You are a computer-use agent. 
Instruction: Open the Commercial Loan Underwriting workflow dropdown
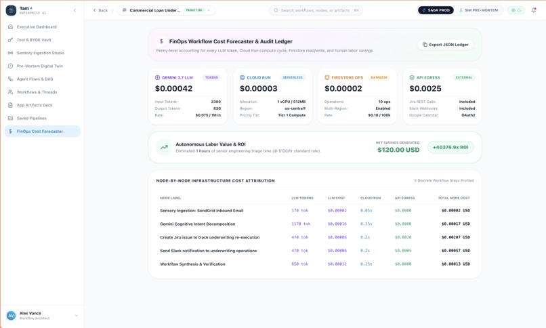pyautogui.click(x=166, y=10)
